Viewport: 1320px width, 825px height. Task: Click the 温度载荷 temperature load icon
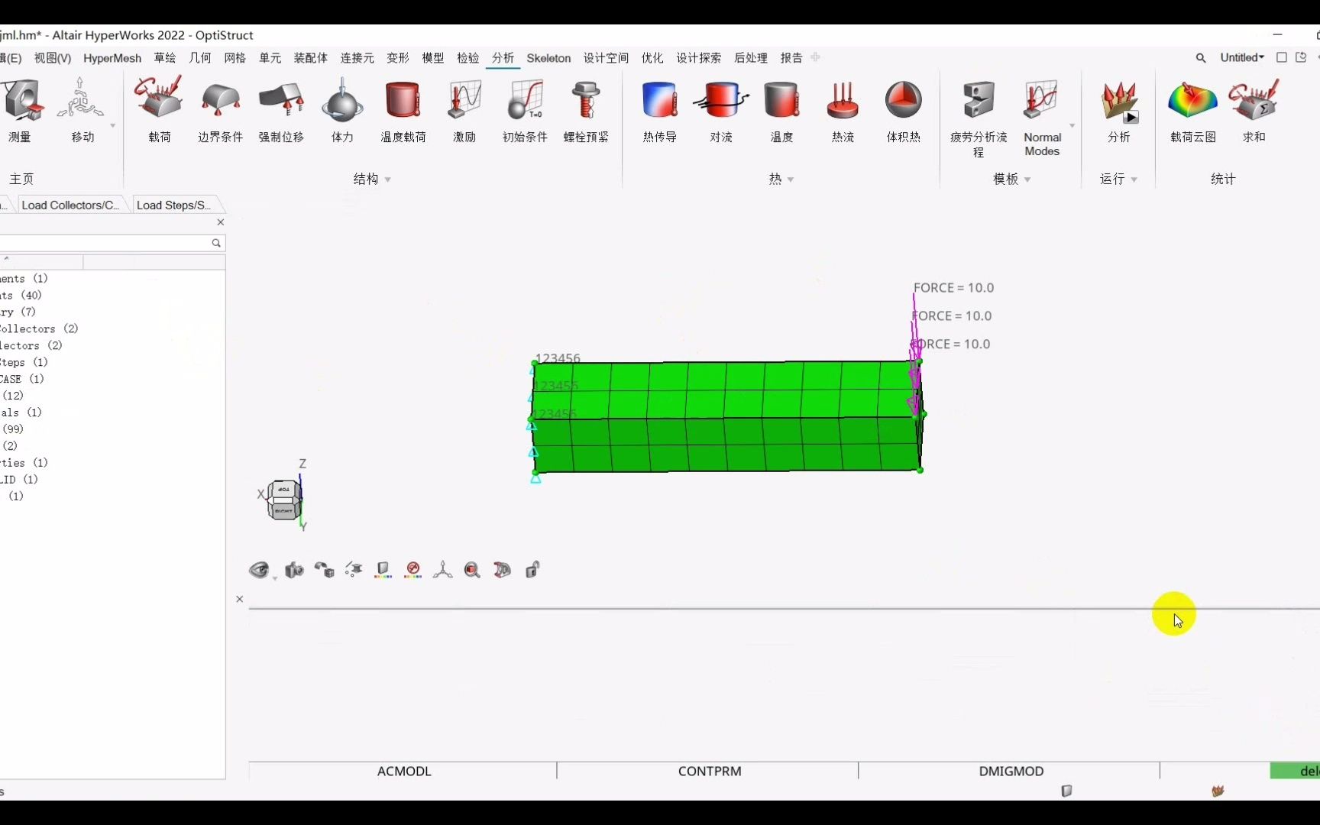(x=403, y=107)
